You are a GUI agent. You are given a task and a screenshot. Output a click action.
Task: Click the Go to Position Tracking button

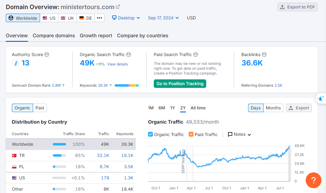pyautogui.click(x=180, y=84)
